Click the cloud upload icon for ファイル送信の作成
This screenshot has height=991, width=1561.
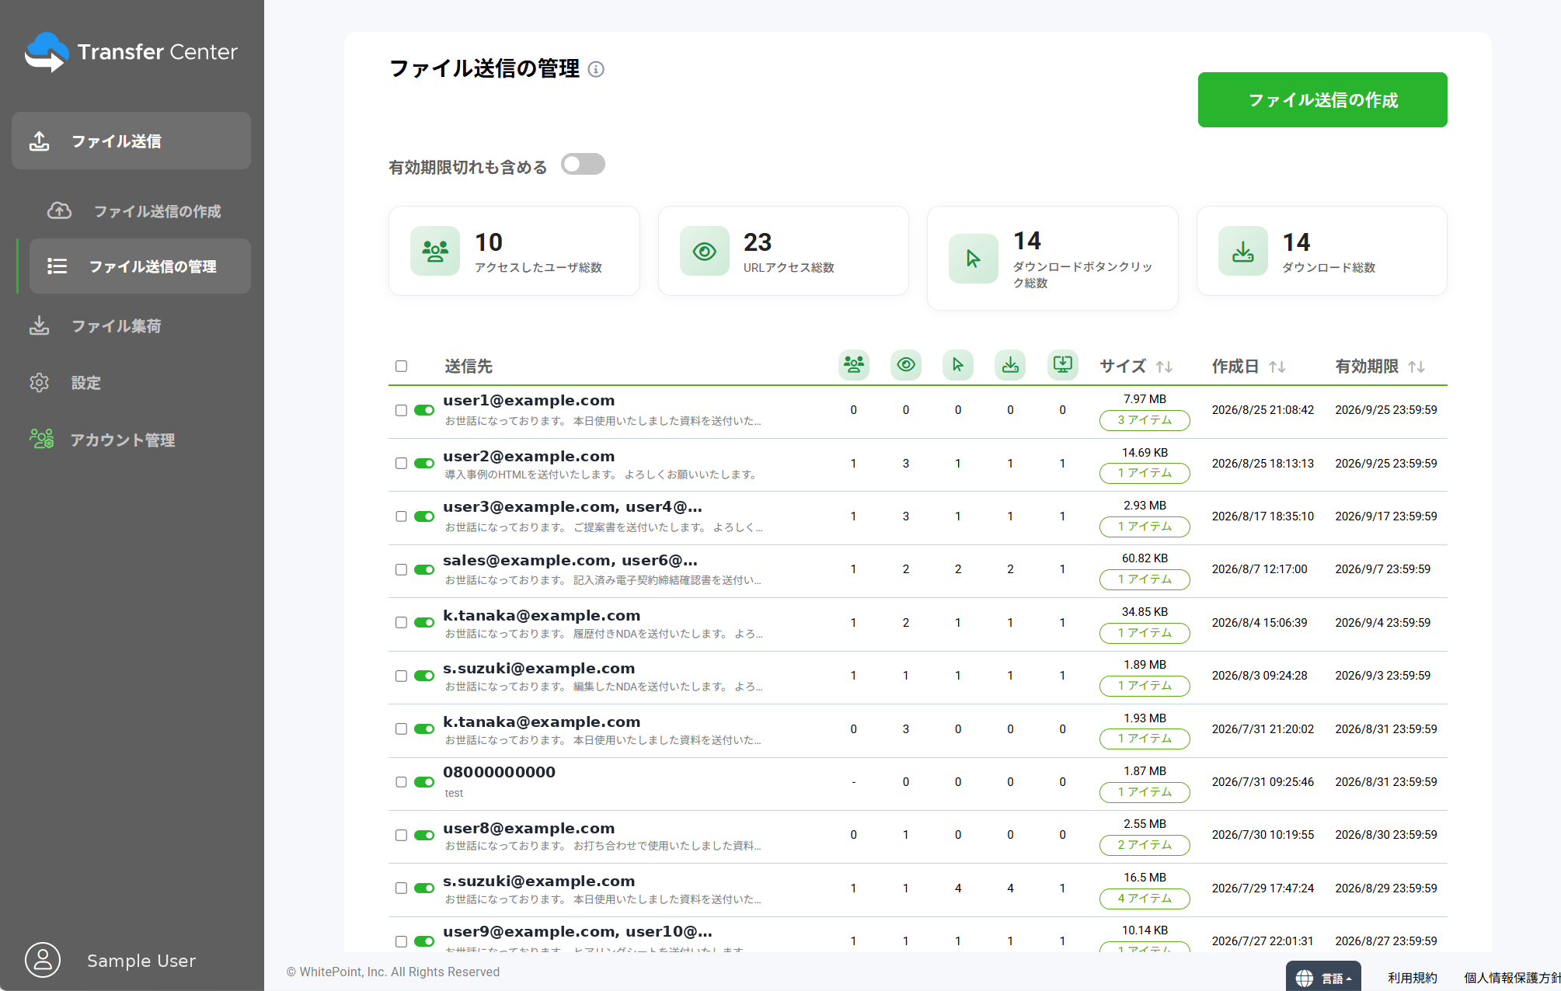coord(60,210)
